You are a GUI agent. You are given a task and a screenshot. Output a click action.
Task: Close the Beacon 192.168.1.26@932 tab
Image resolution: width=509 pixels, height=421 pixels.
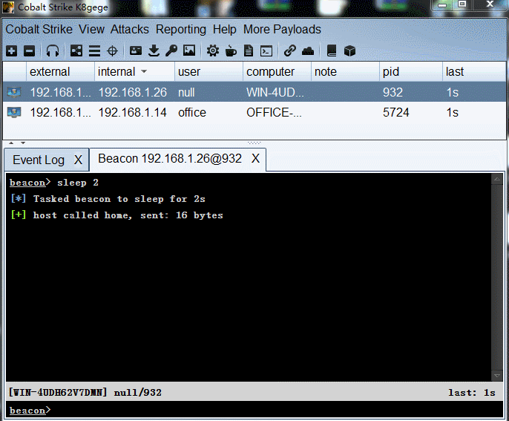coord(255,159)
